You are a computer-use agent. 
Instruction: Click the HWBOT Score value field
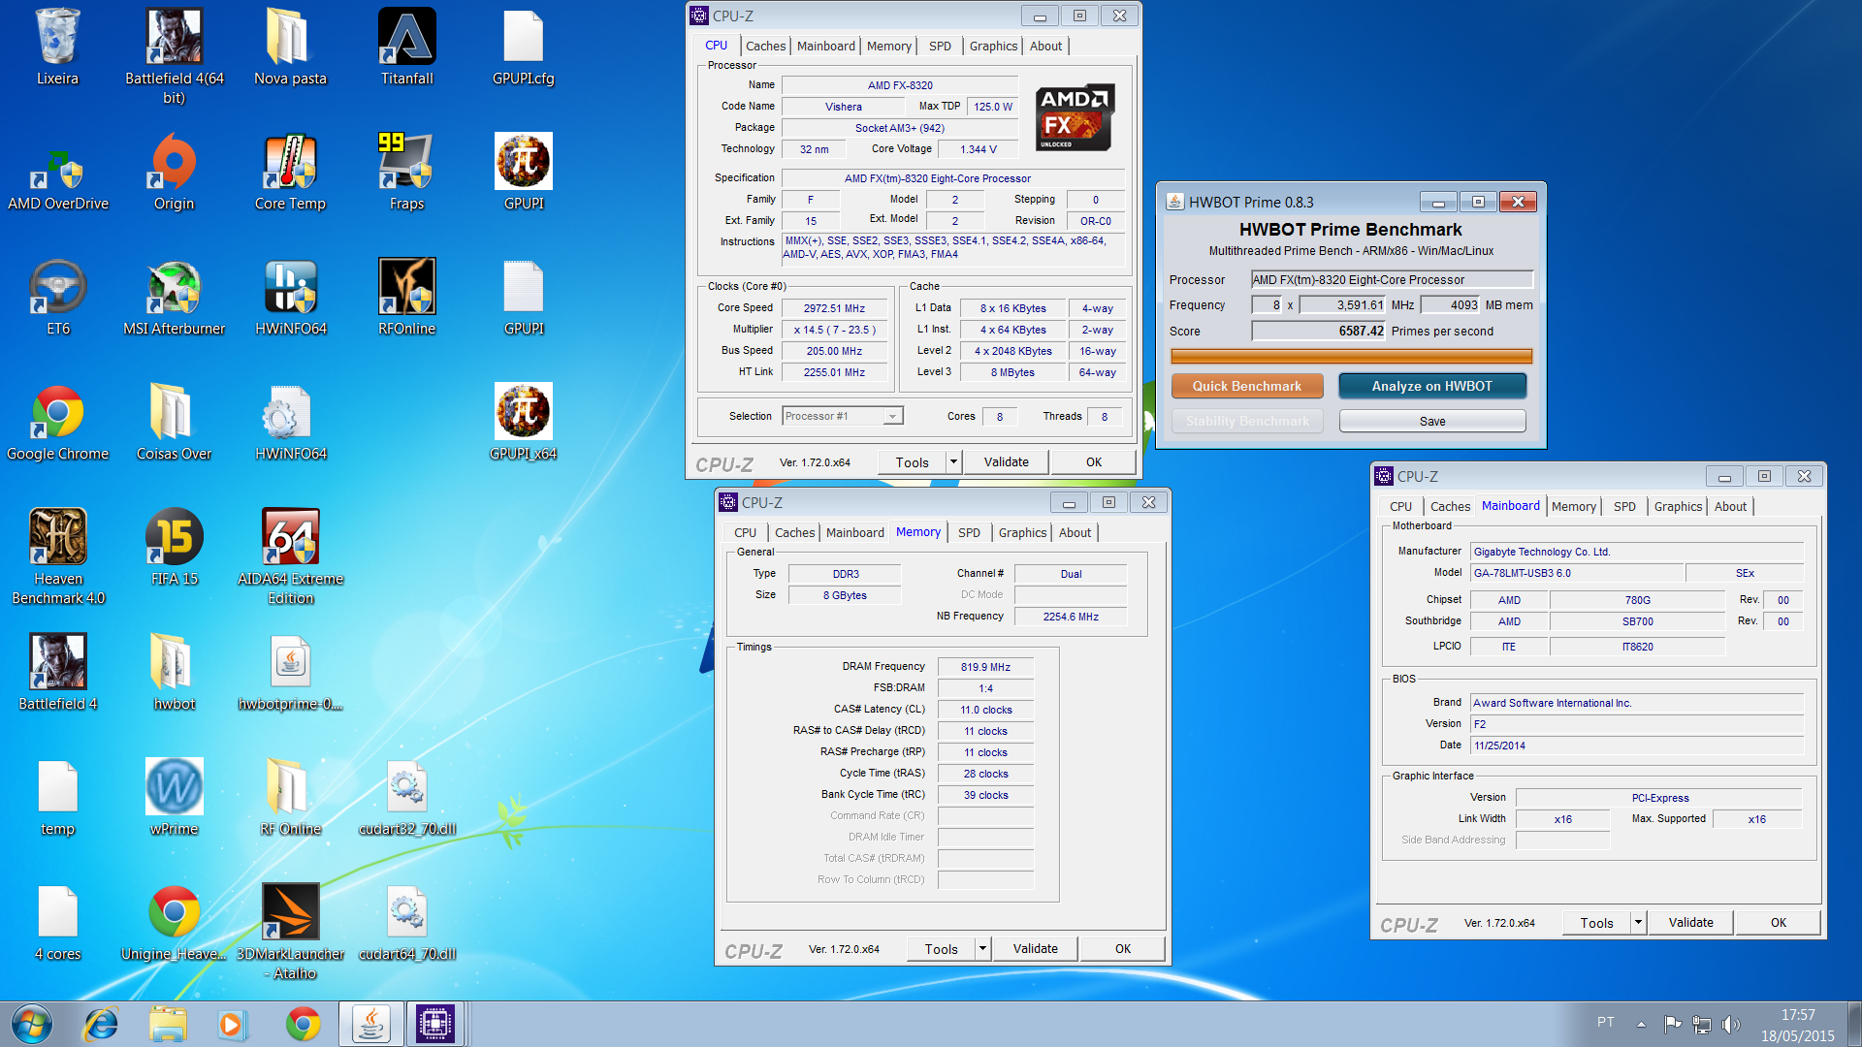[x=1319, y=332]
